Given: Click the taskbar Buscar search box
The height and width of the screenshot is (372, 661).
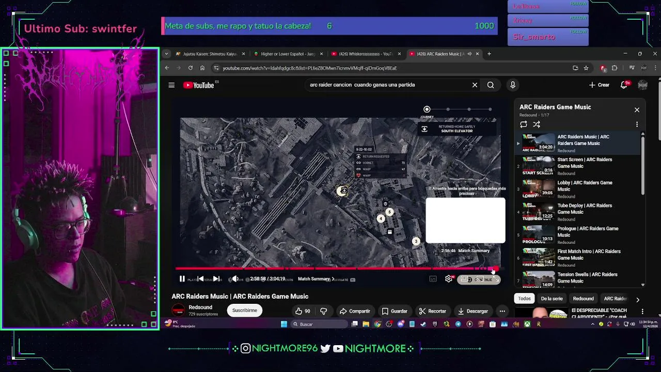Looking at the screenshot, I should [319, 324].
